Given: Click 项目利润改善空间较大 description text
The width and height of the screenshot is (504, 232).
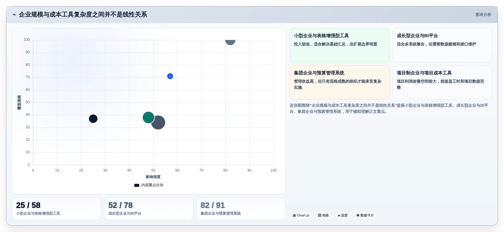Looking at the screenshot, I should [441, 84].
